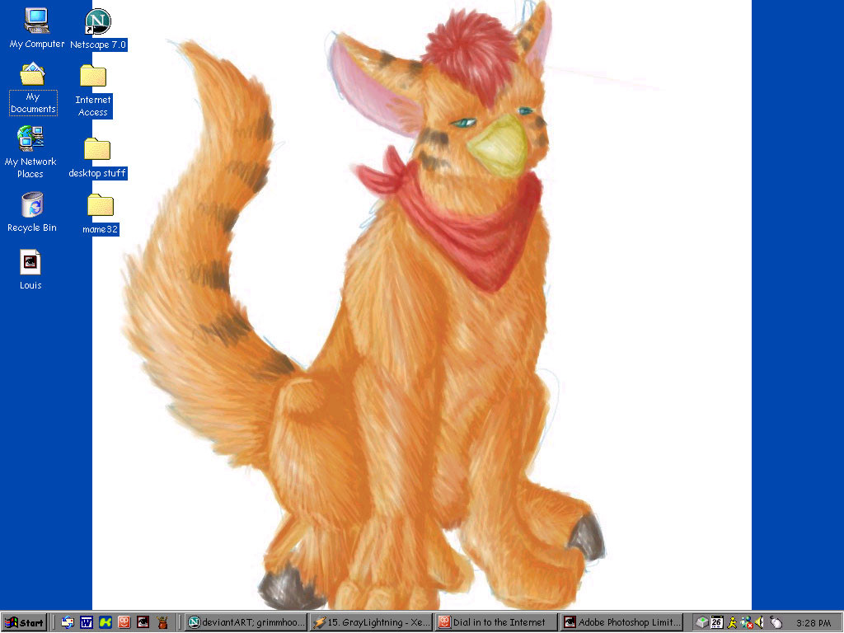Click the 3:28 PM system clock

coord(814,623)
